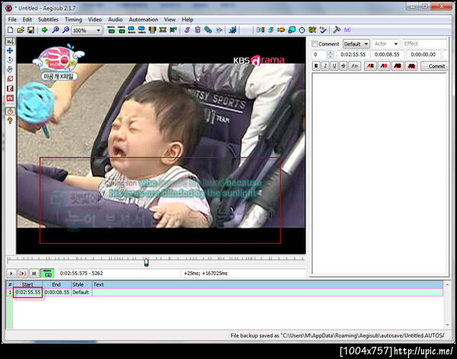The height and width of the screenshot is (359, 457).
Task: Open the Styles Manager purple S icon
Action: [x=187, y=30]
